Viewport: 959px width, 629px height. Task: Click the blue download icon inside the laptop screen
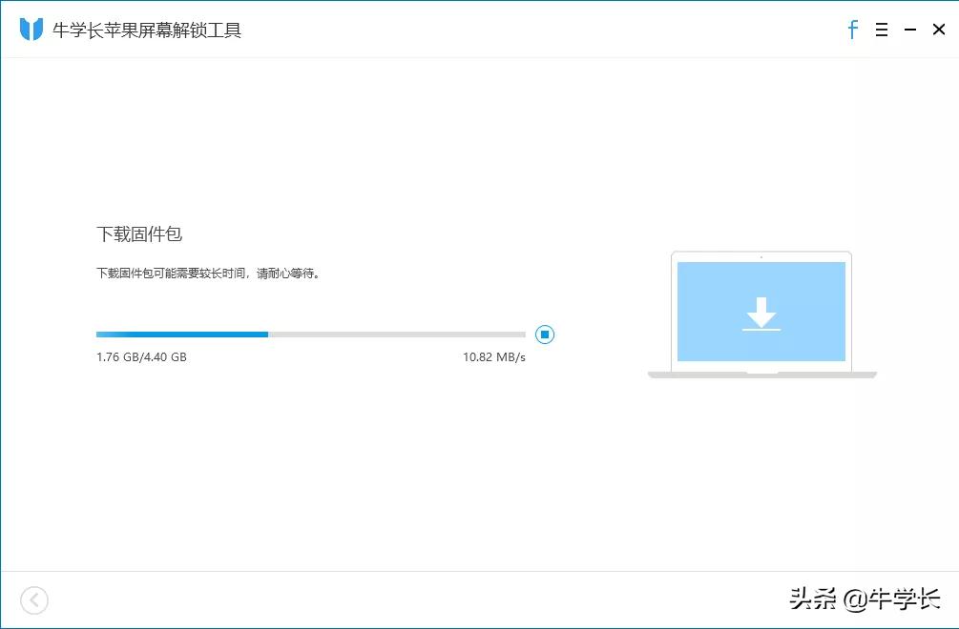[761, 314]
